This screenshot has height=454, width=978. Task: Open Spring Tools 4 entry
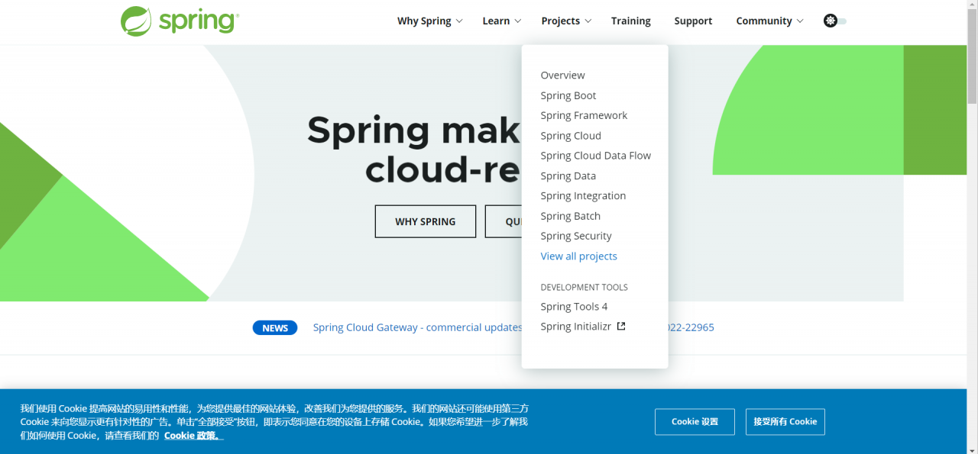(574, 306)
